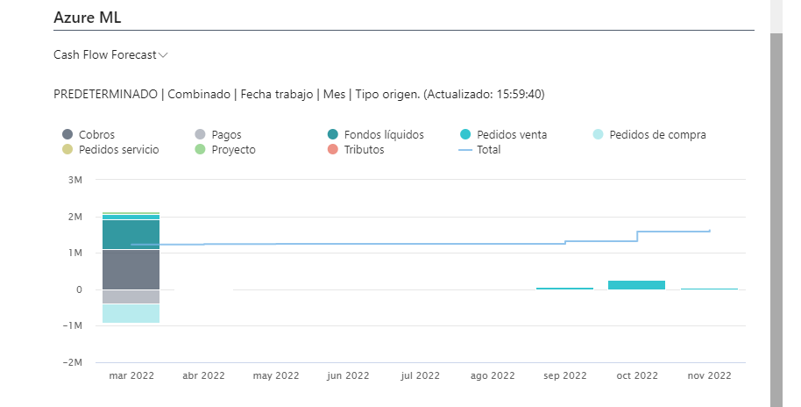Image resolution: width=801 pixels, height=407 pixels.
Task: Click the Azure ML section heading
Action: tap(87, 17)
